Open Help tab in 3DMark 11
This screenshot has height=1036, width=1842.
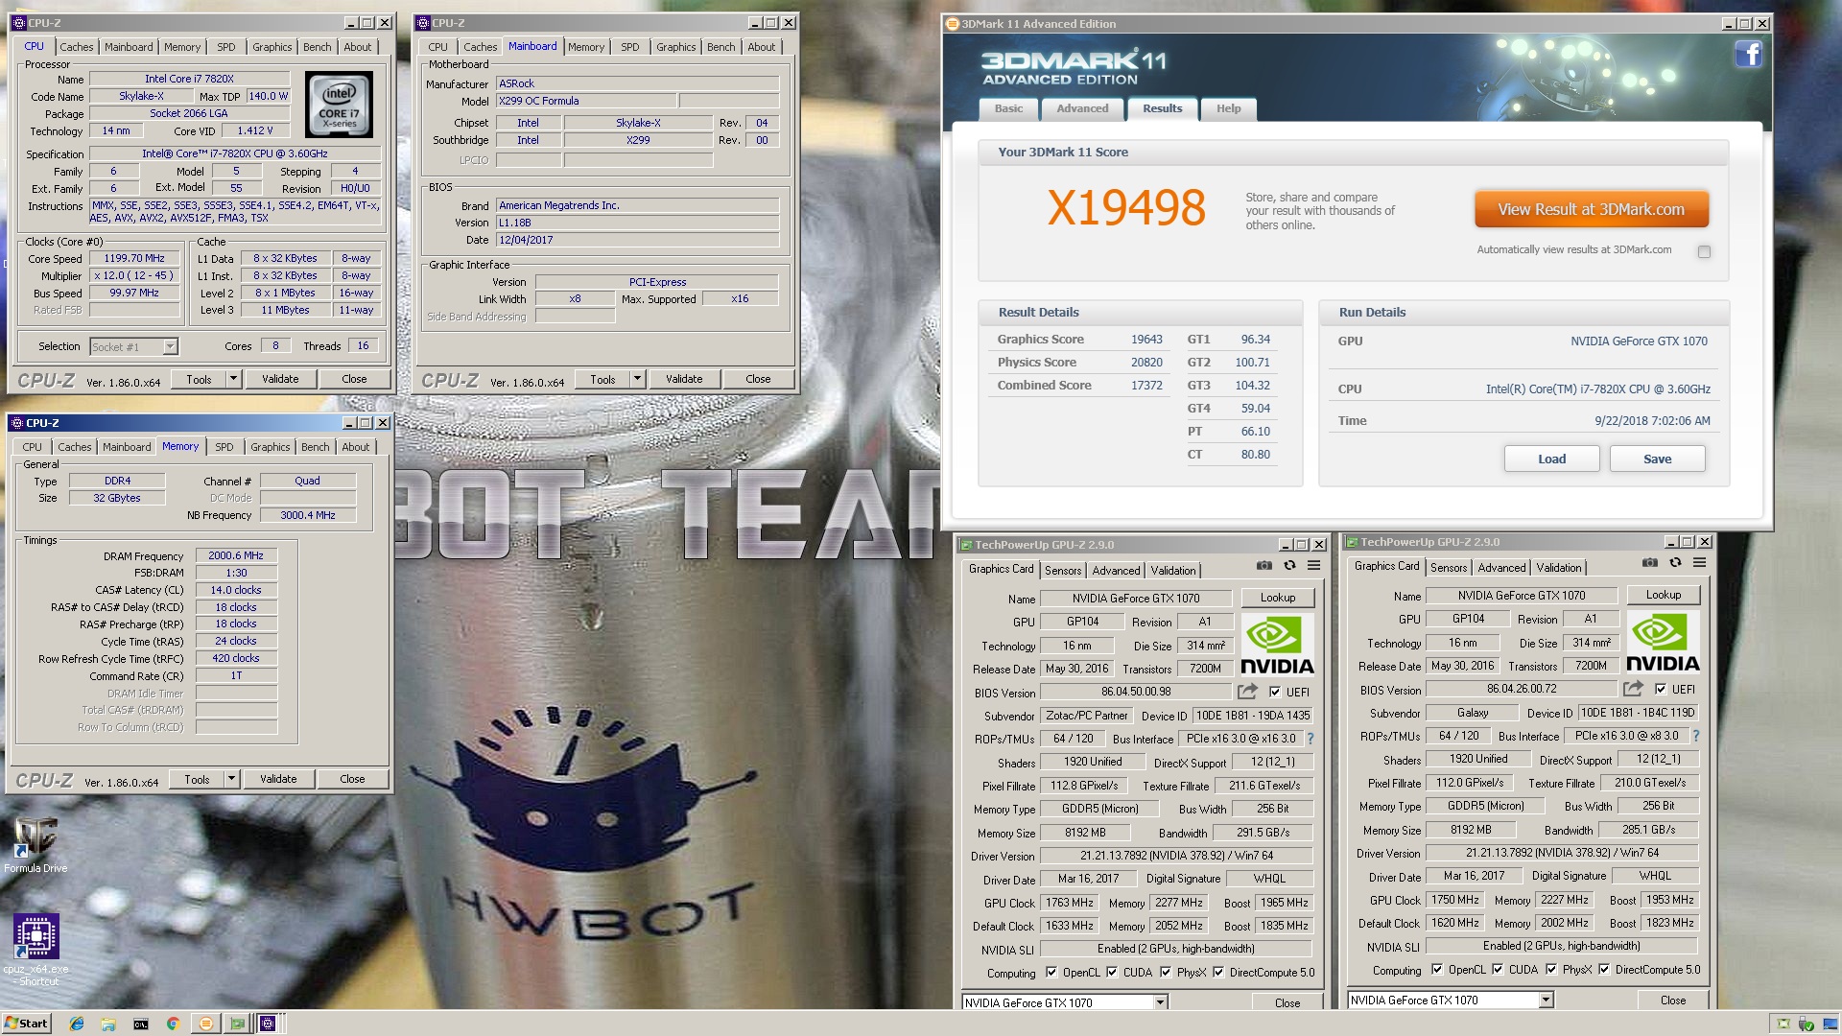1228,108
